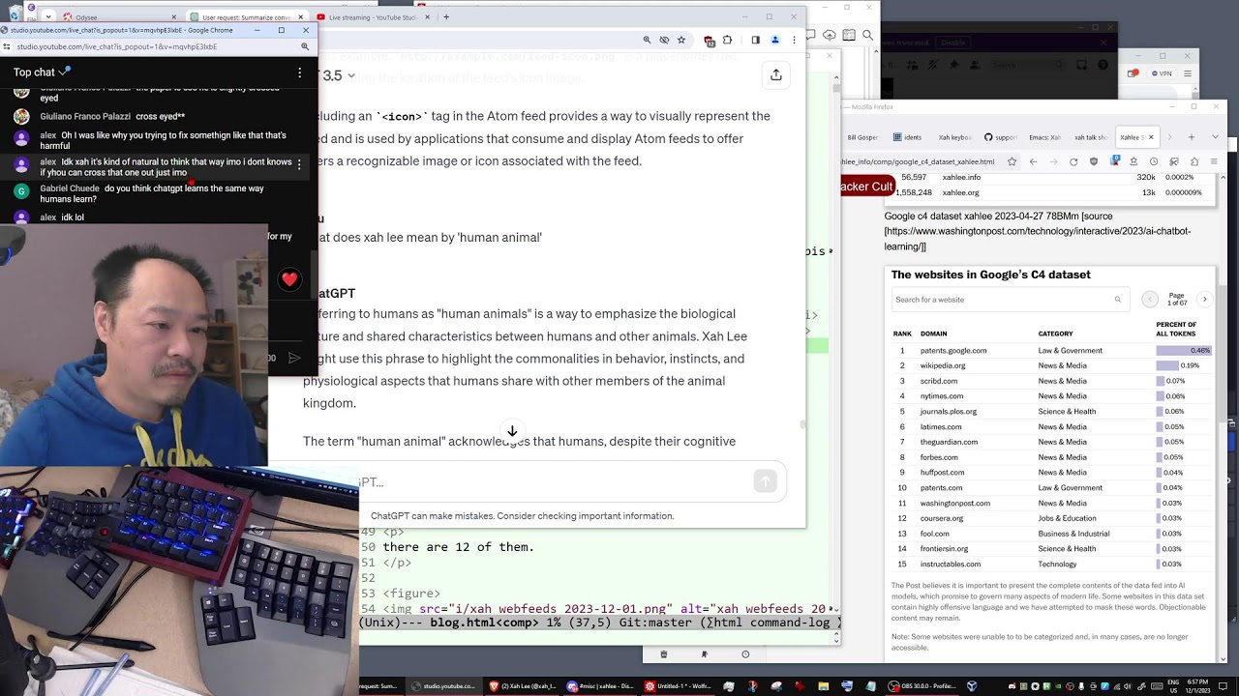The height and width of the screenshot is (696, 1239).
Task: Switch to Live streaming YouTube Studio tab
Action: [374, 16]
